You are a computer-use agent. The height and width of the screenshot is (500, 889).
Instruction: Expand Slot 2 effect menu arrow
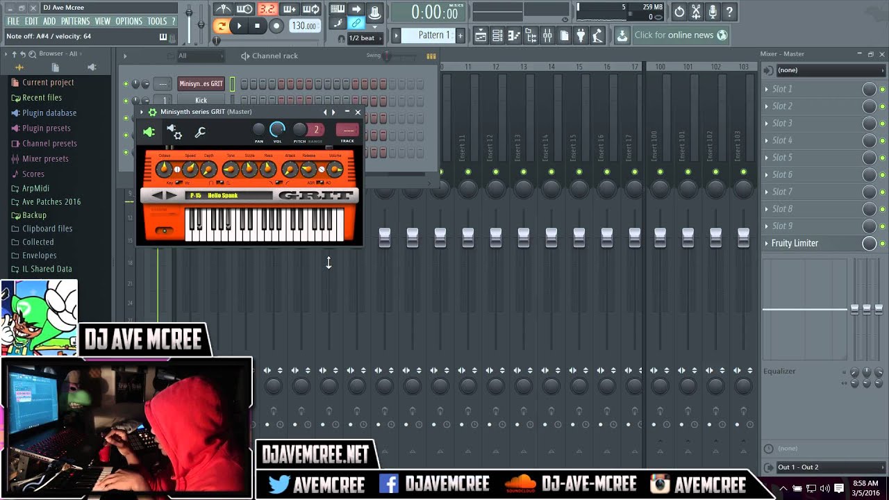coord(767,106)
